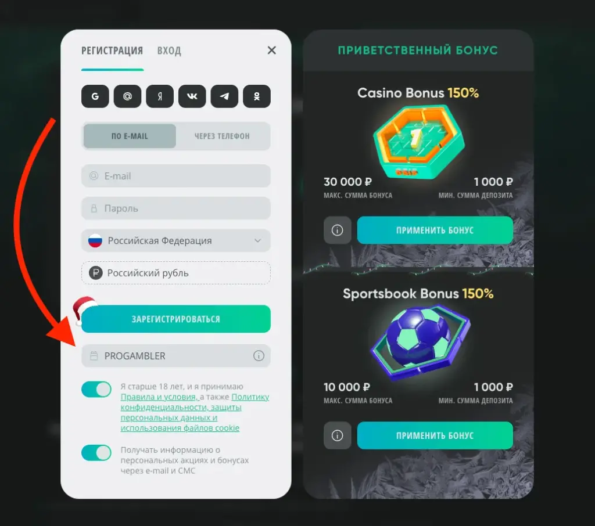The image size is (595, 526).
Task: Choose the Mail.ru @ login icon
Action: click(x=127, y=96)
